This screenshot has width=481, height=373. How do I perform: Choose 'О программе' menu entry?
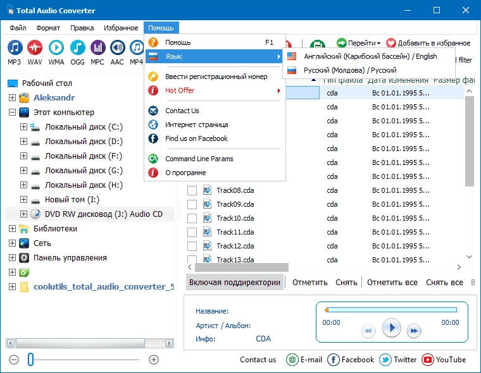click(215, 173)
